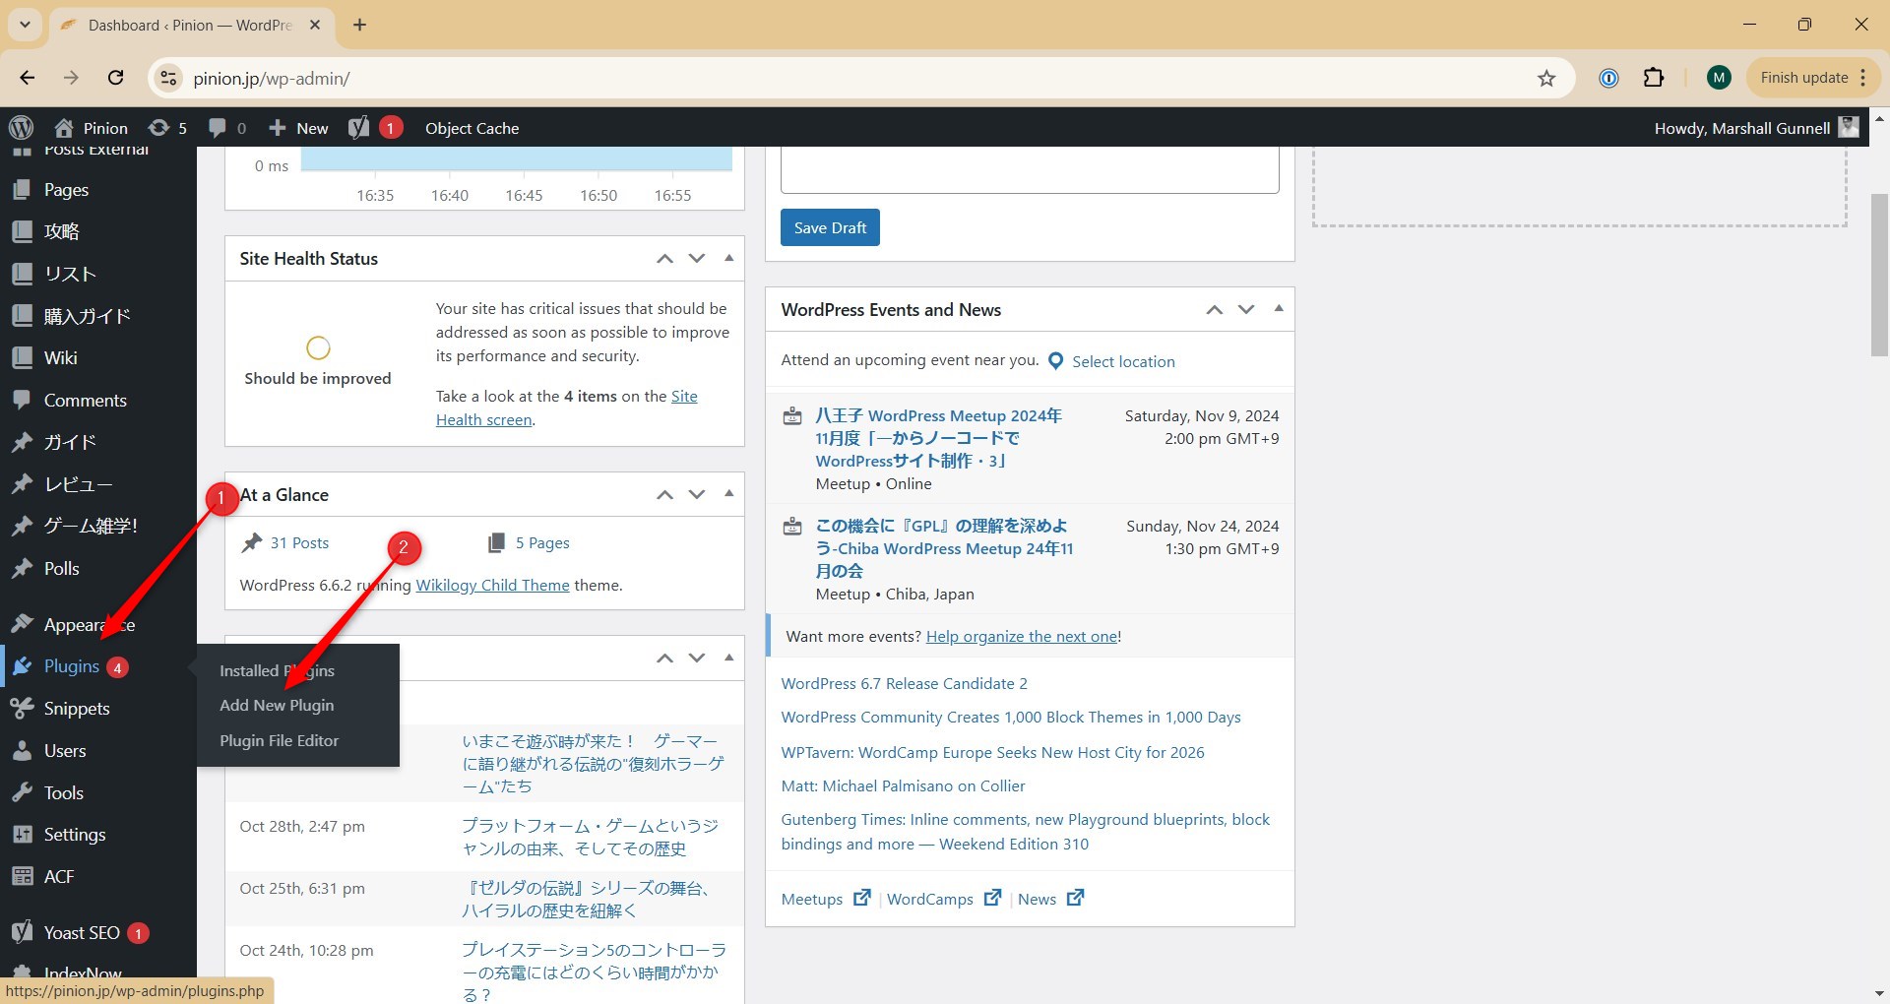Image resolution: width=1890 pixels, height=1004 pixels.
Task: Open the updates icon showing 5
Action: 167,128
